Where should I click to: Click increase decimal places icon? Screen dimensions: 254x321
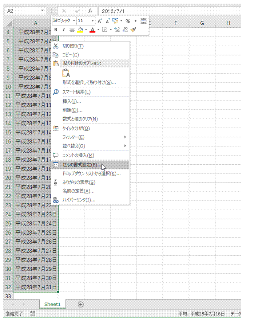pos(117,30)
